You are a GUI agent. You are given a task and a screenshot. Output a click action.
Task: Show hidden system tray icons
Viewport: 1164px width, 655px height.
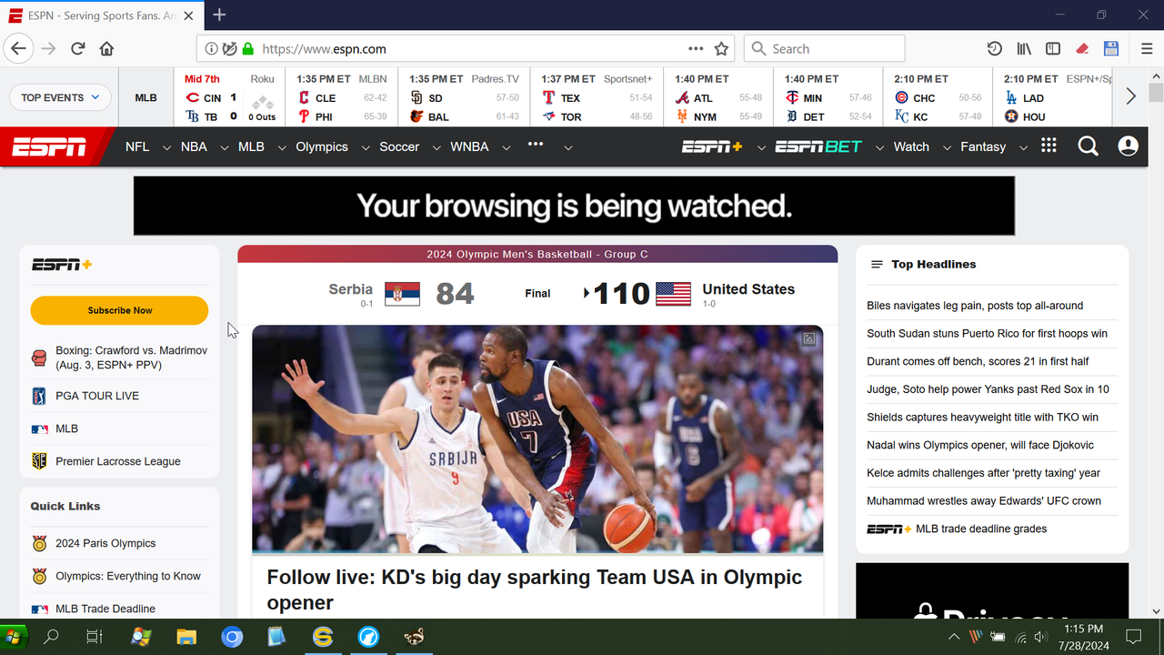[x=954, y=637]
